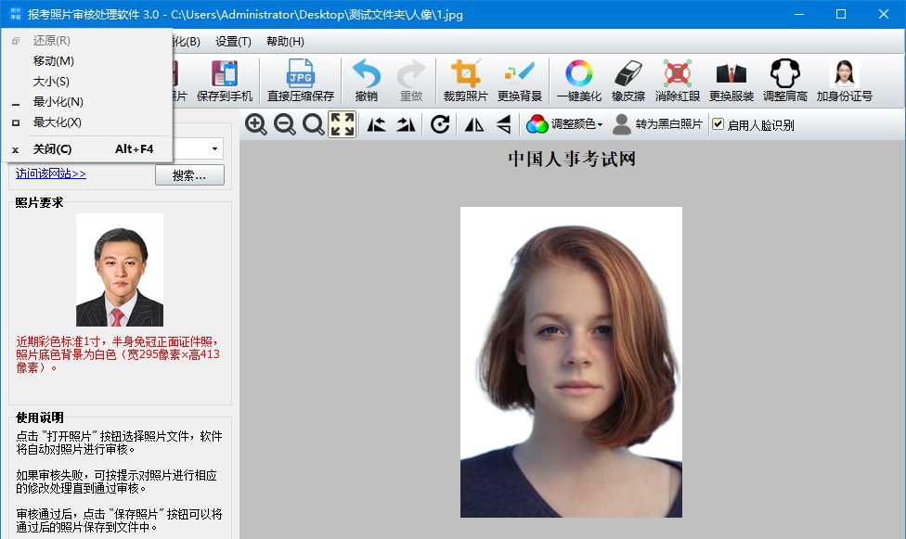This screenshot has height=539, width=906.
Task: Expand the Adjust Color (调整颜色) dropdown
Action: (565, 124)
